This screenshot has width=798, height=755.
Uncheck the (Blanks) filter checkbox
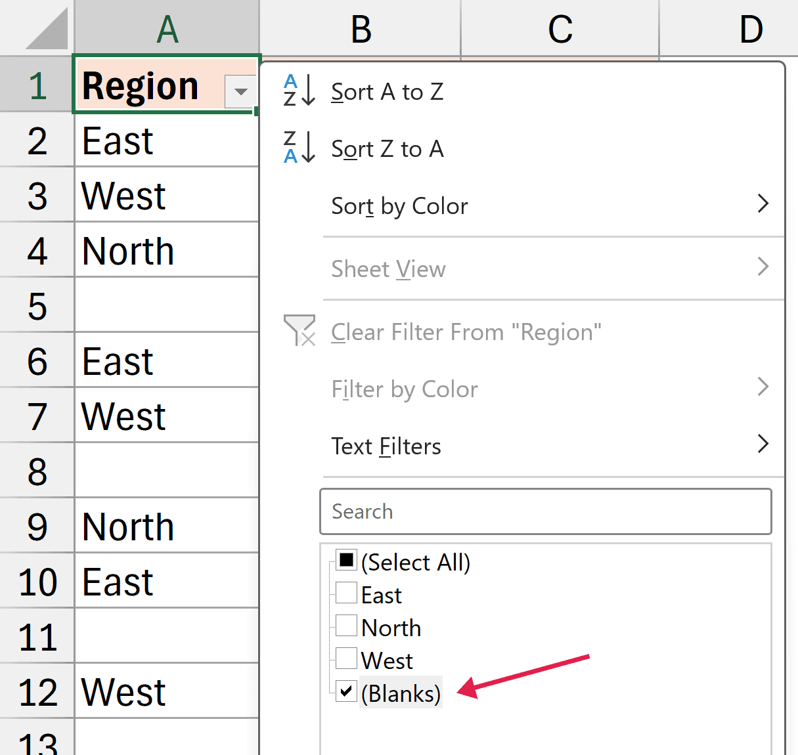(x=346, y=691)
